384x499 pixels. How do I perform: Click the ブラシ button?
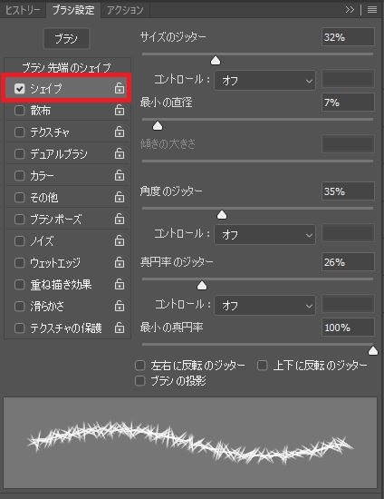pyautogui.click(x=66, y=38)
